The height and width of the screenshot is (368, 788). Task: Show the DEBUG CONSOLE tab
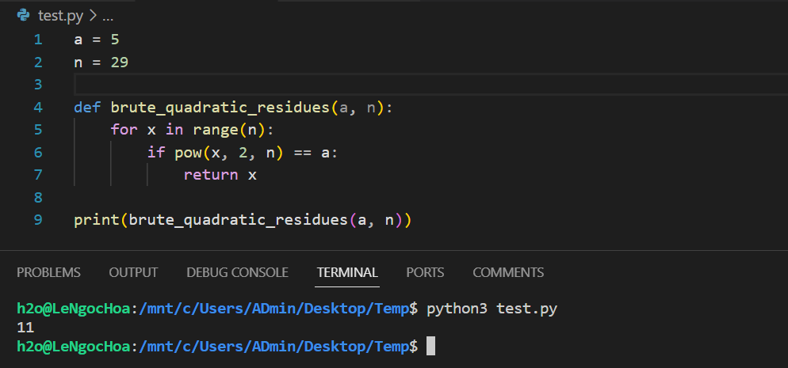pos(237,272)
